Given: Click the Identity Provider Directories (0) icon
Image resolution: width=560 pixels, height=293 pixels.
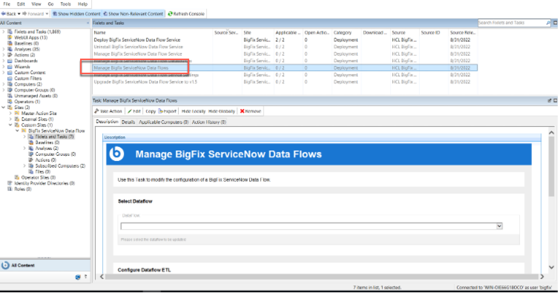Looking at the screenshot, I should pyautogui.click(x=10, y=183).
